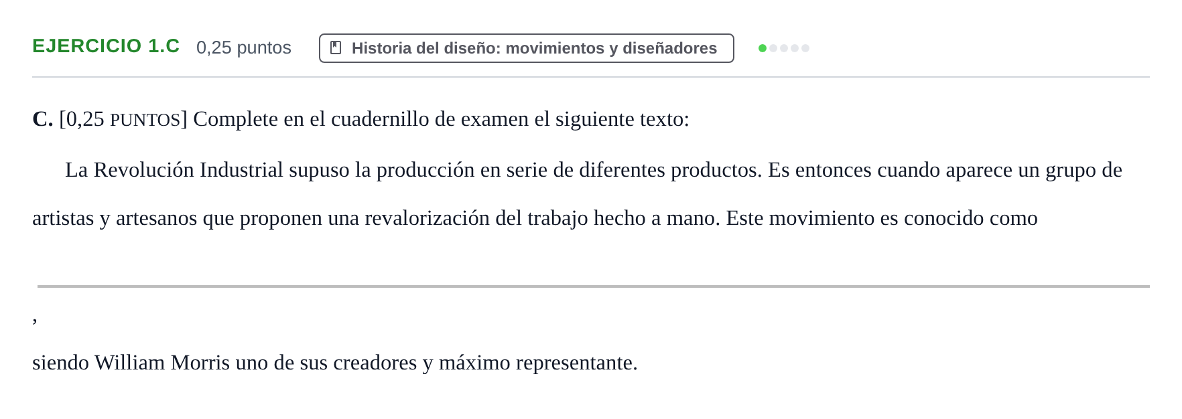Click the words Revolución Industrial in the paragraph
The height and width of the screenshot is (419, 1182).
point(188,170)
